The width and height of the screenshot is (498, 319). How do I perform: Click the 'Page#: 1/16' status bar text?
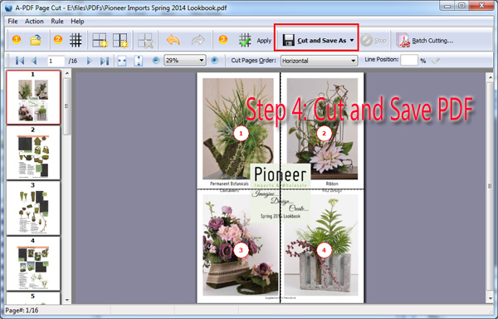pos(22,311)
